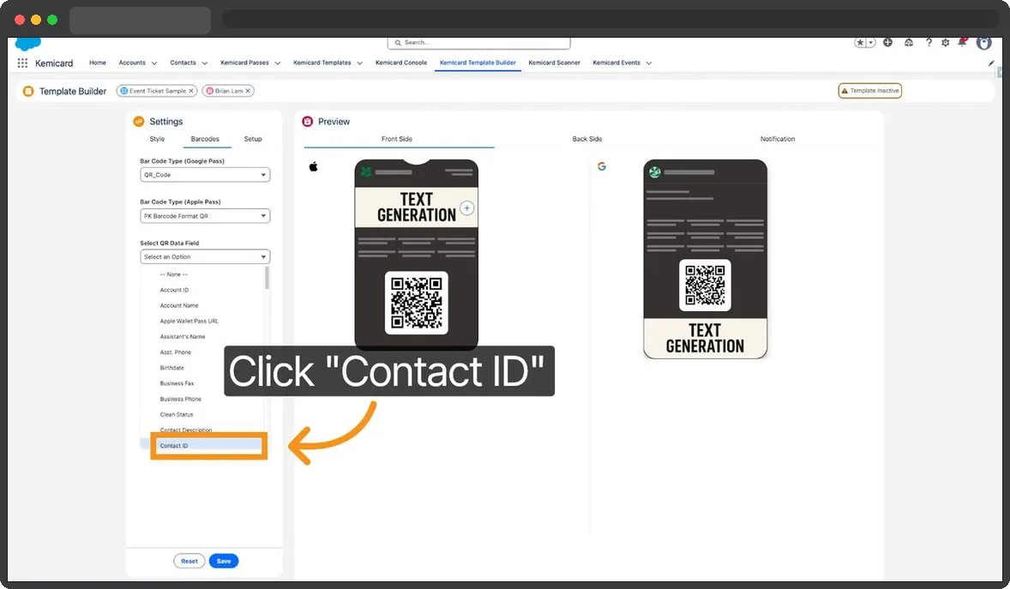Viewport: 1010px width, 589px height.
Task: Open Kemicard Console nav tab
Action: click(x=401, y=63)
